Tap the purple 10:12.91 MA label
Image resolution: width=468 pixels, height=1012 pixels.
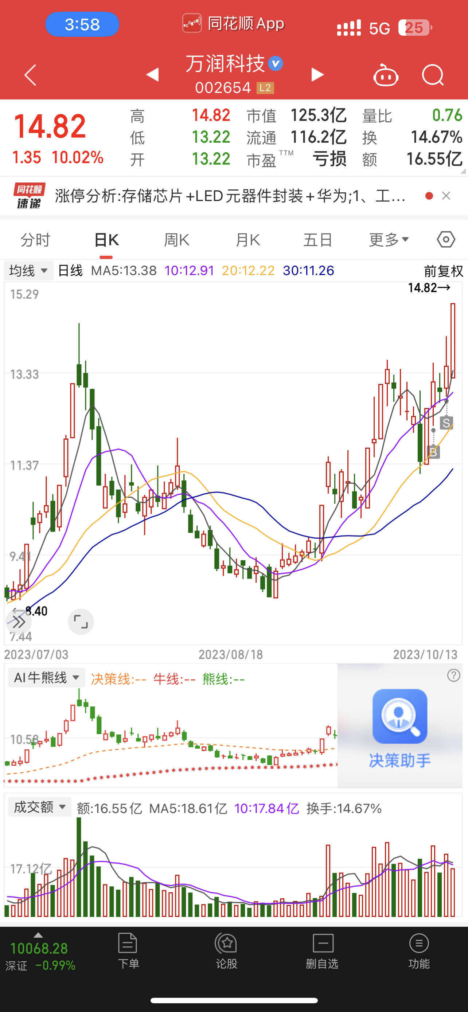point(190,271)
